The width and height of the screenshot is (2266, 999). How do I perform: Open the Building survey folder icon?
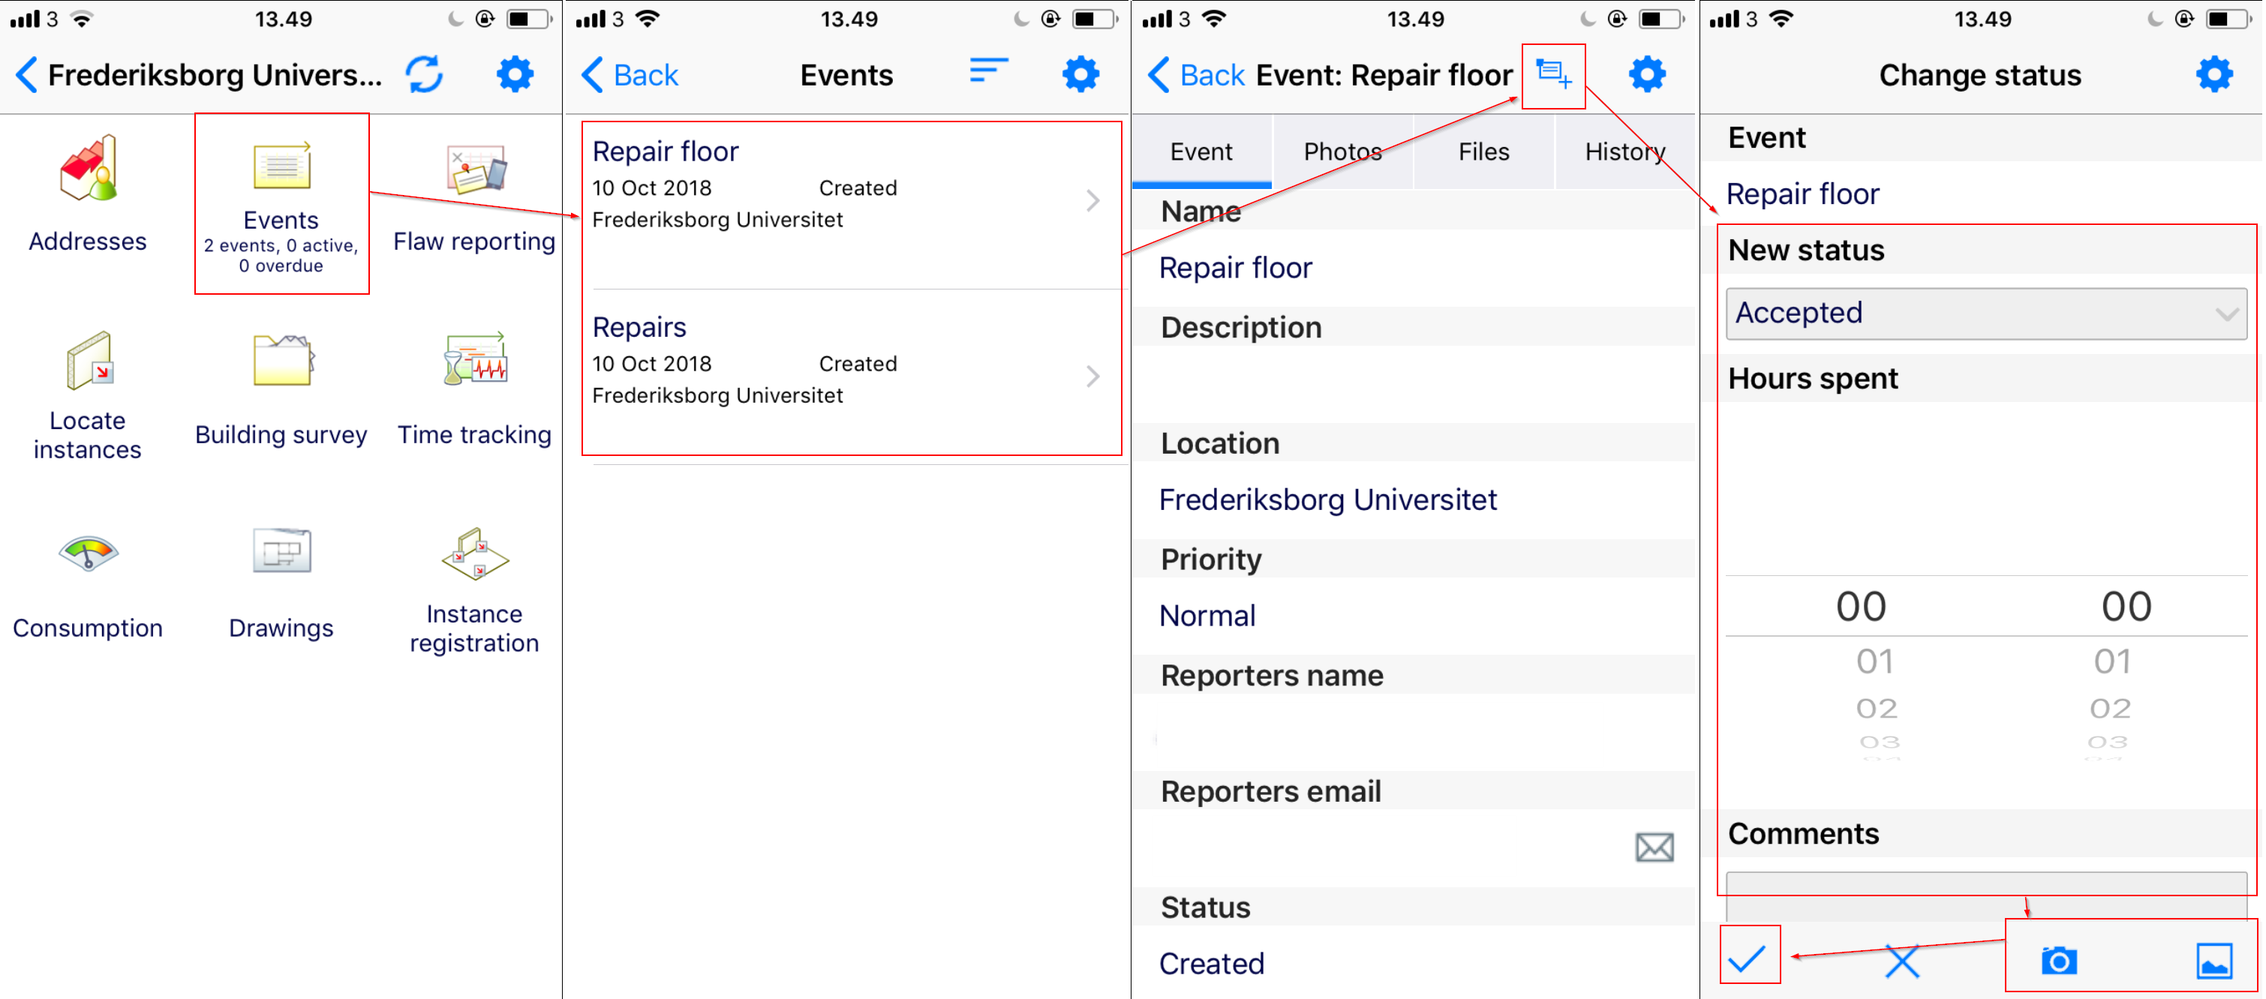coord(281,361)
